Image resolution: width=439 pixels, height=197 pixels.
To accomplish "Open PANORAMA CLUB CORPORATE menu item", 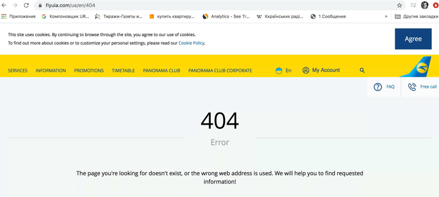I will coord(220,71).
